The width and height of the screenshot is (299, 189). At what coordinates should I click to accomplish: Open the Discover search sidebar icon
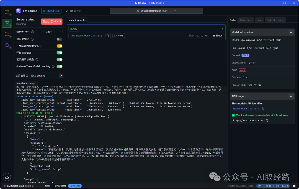[7, 46]
